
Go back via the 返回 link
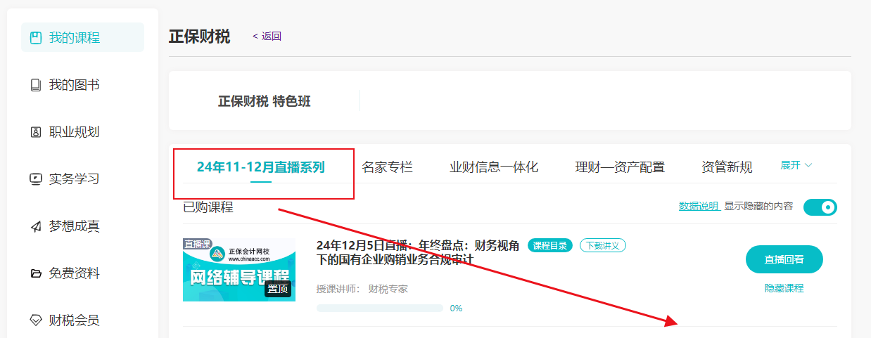point(267,37)
